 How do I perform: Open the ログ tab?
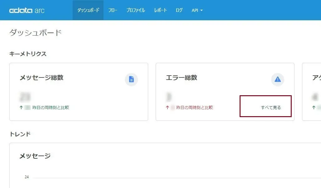tap(179, 10)
